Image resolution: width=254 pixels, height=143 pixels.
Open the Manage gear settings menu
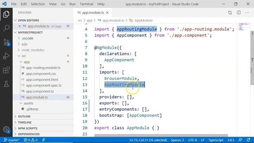(x=6, y=129)
